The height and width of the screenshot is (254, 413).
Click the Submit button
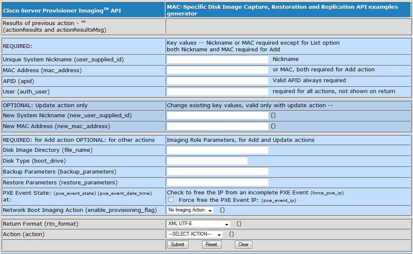click(178, 244)
